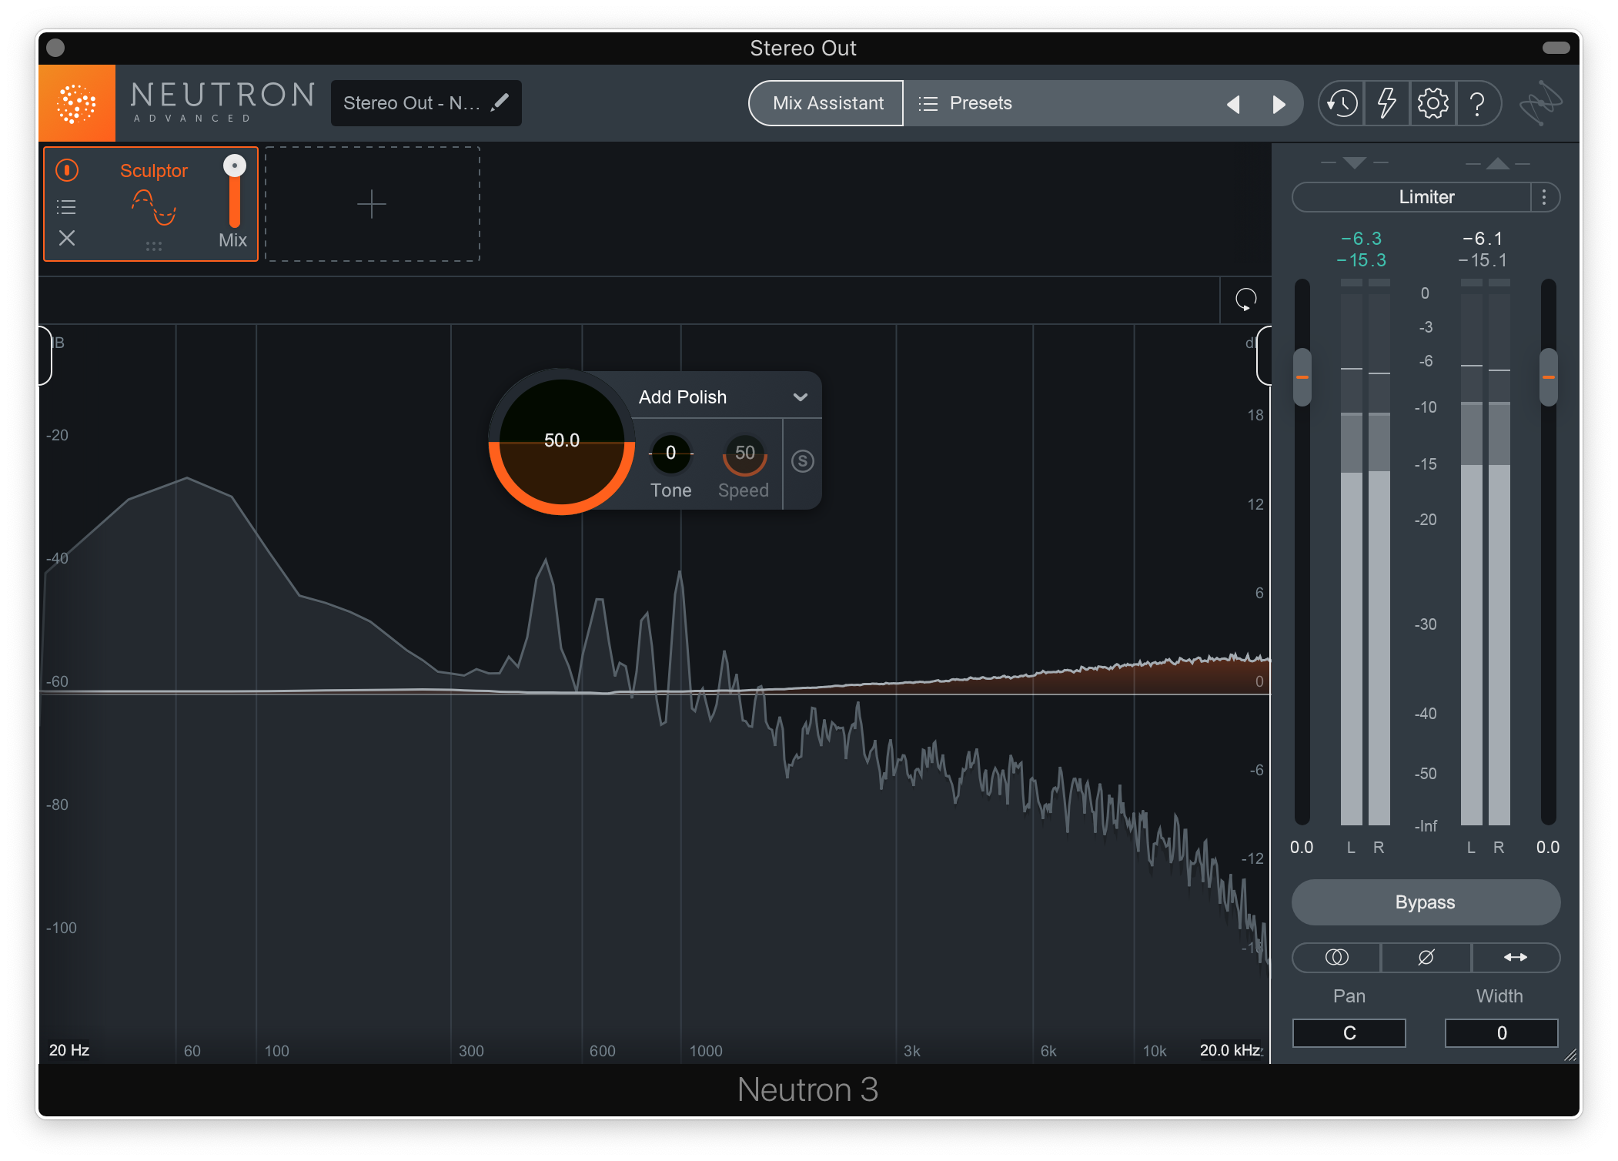This screenshot has height=1161, width=1618.
Task: Grab the Sculptor module drag handle dots
Action: [x=154, y=246]
